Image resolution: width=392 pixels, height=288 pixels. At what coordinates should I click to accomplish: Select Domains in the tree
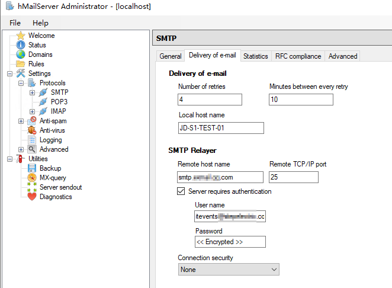click(x=40, y=55)
